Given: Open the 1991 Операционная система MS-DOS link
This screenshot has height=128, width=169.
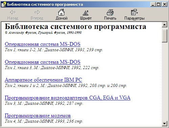Looking at the screenshot, I should tap(43, 44).
